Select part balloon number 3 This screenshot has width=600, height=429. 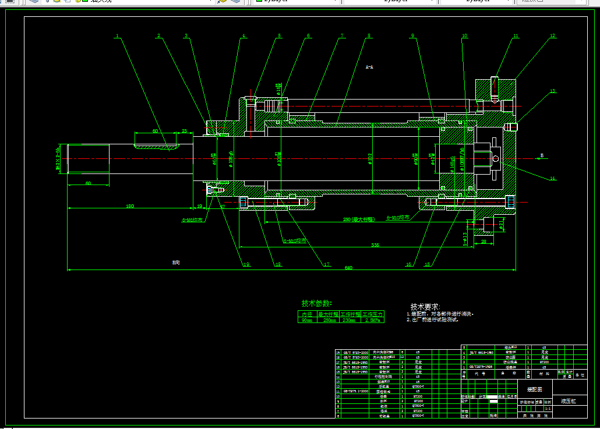pyautogui.click(x=186, y=36)
